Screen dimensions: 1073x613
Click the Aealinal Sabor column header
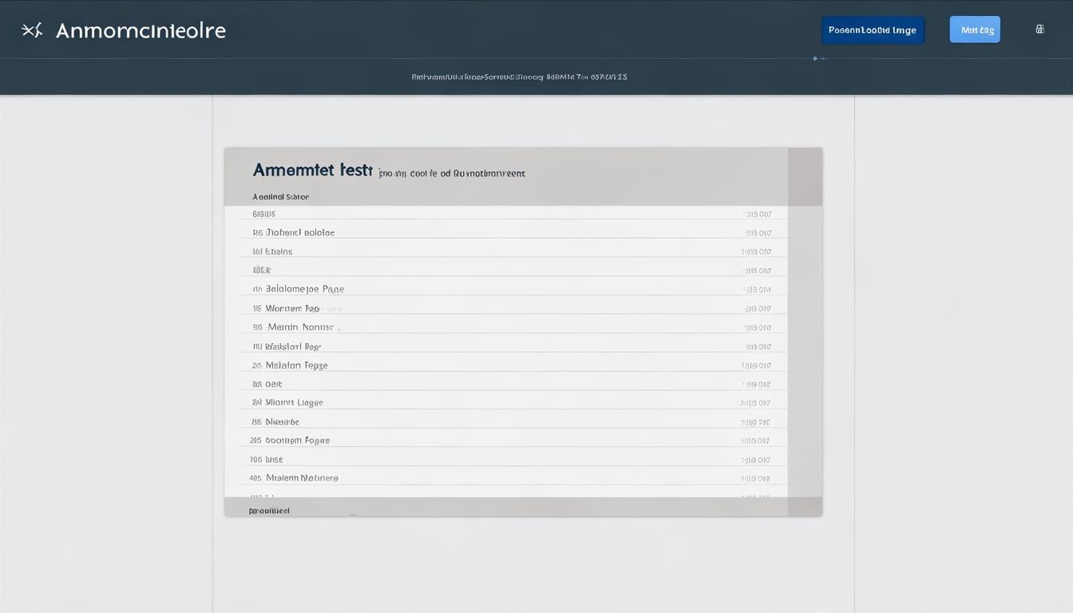click(x=280, y=196)
